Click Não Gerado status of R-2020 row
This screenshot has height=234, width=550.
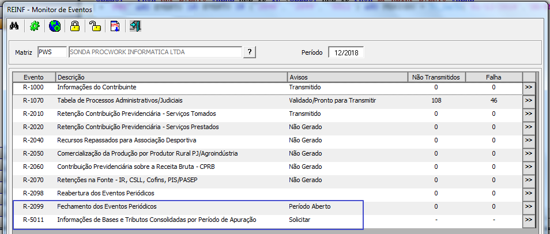(x=305, y=127)
